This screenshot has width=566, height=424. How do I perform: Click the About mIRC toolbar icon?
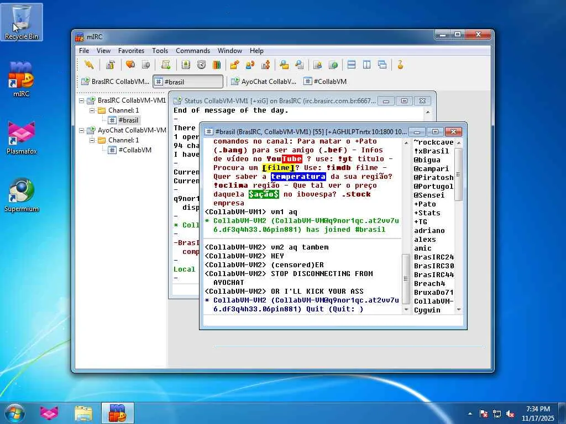[400, 65]
